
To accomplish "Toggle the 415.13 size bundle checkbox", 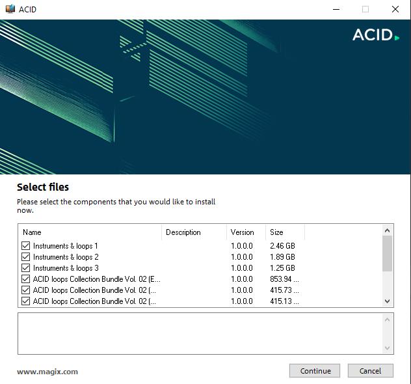I will tap(26, 301).
